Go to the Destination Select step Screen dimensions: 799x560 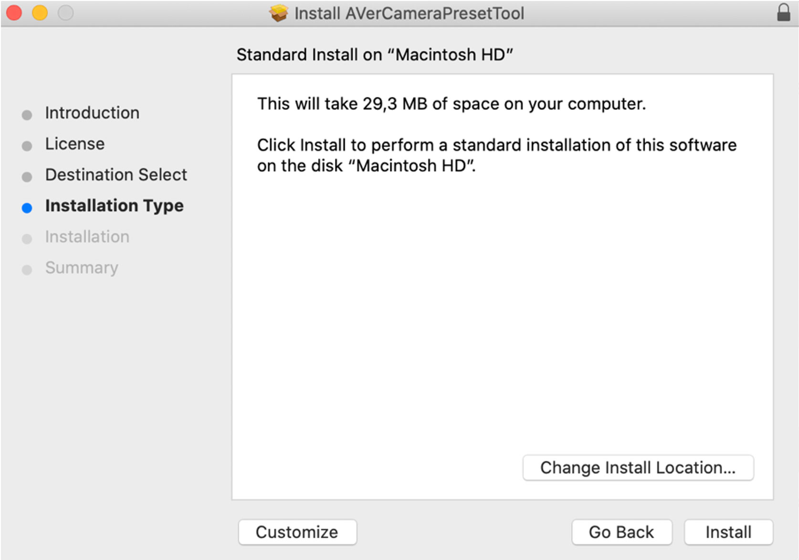pyautogui.click(x=116, y=175)
